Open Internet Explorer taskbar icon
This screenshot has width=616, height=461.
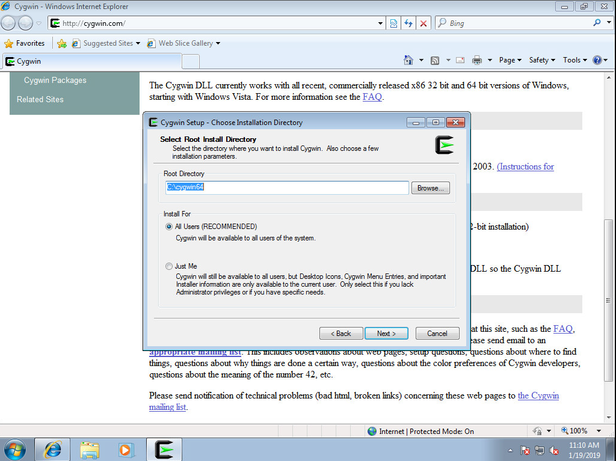point(52,450)
